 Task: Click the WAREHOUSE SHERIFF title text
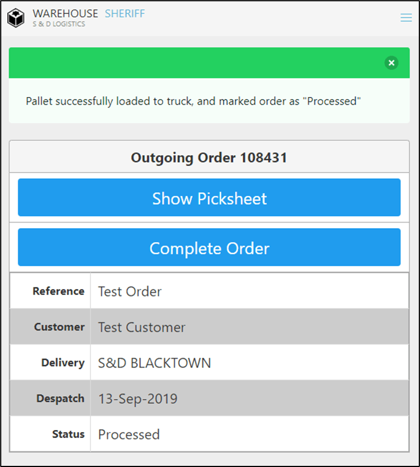[89, 13]
